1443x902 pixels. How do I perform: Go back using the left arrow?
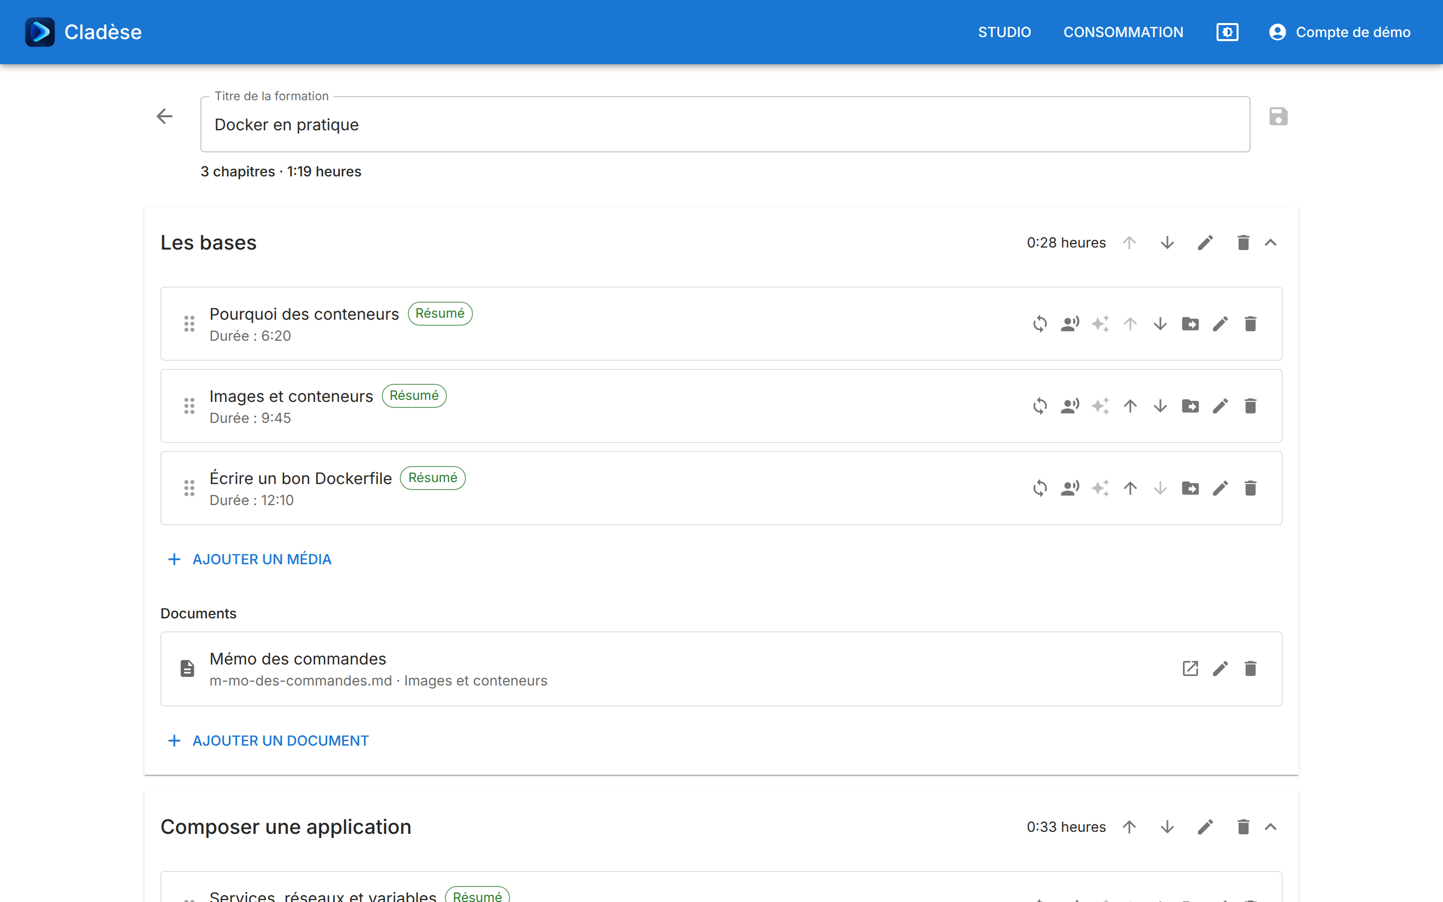(164, 116)
